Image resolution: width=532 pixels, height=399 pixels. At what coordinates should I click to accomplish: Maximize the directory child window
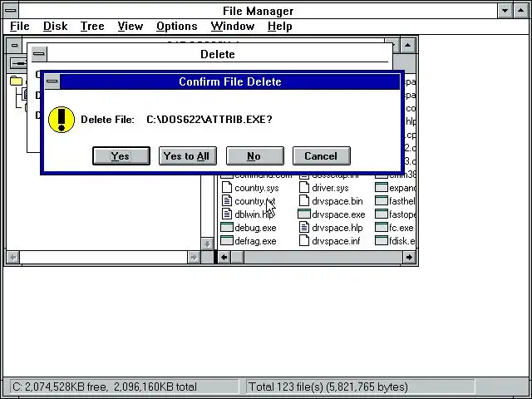408,45
